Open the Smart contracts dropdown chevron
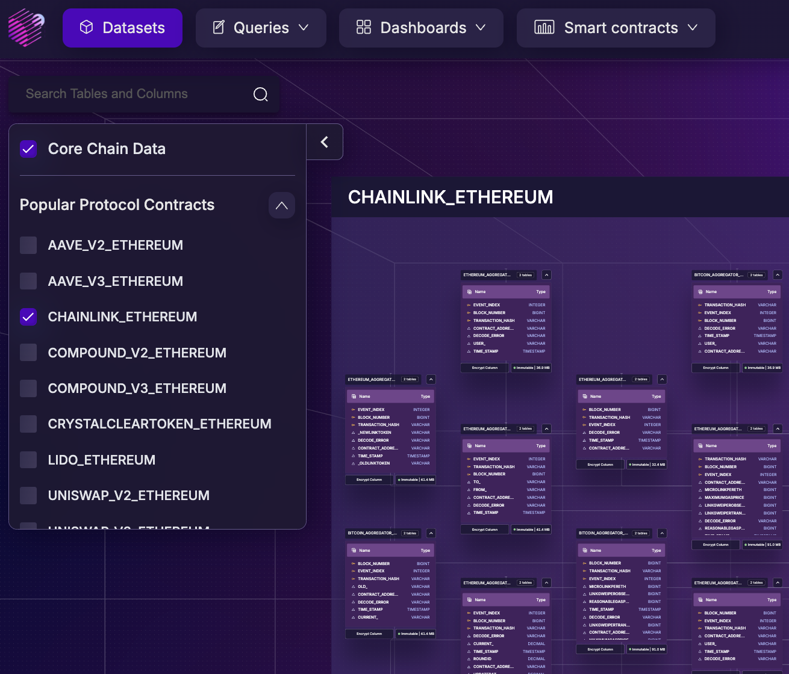This screenshot has width=789, height=674. point(693,28)
